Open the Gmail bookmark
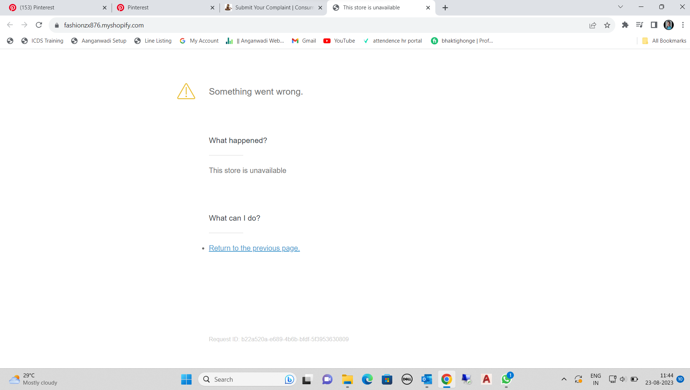 304,41
